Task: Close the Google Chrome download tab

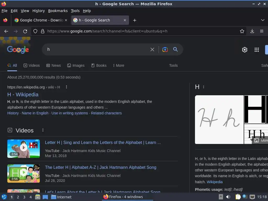Action: (66, 20)
